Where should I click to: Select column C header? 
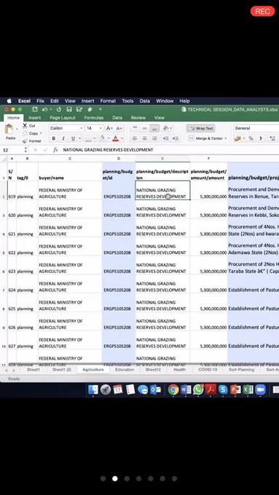(x=70, y=159)
